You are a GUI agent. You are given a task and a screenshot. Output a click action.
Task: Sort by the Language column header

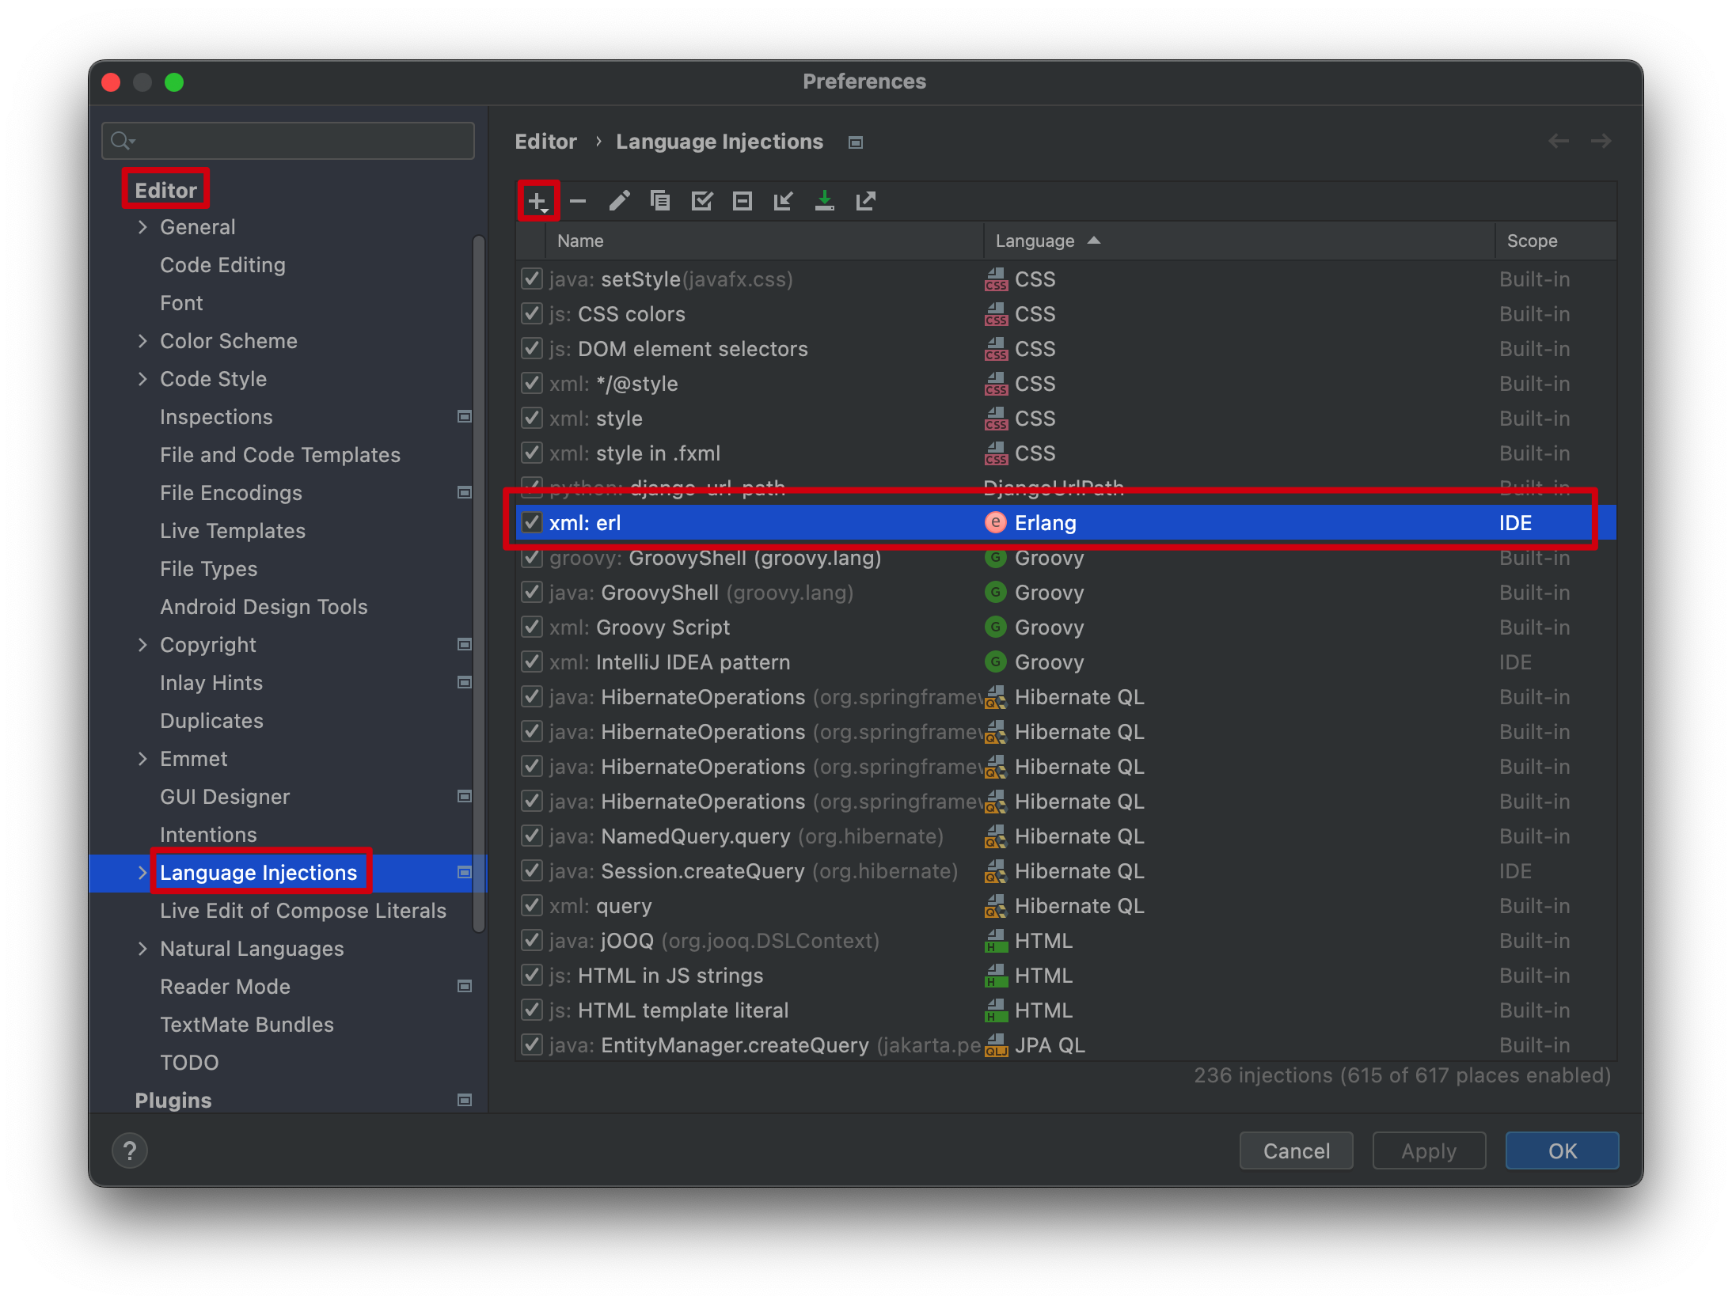pos(1035,240)
